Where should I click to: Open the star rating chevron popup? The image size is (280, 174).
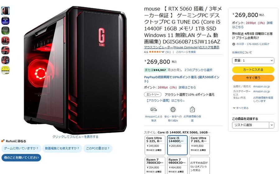(163, 52)
